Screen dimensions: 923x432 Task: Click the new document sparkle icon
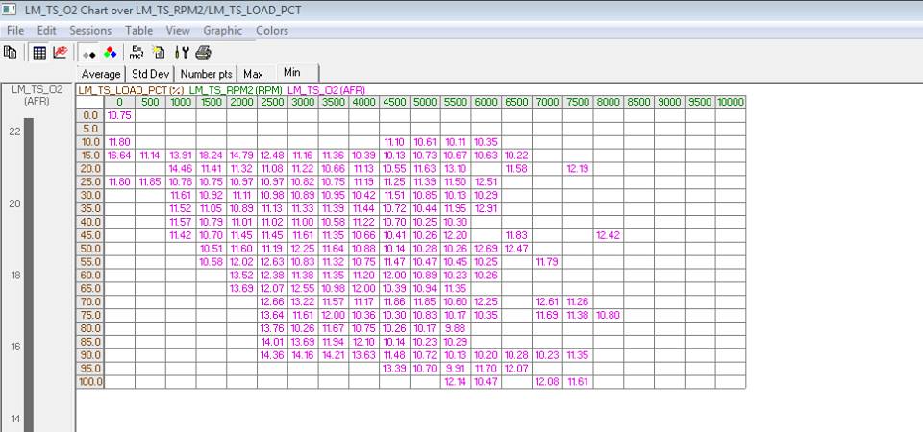pos(158,52)
